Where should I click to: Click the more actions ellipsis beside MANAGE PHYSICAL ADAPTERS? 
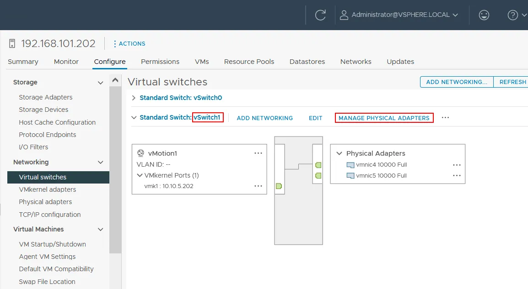pyautogui.click(x=445, y=118)
